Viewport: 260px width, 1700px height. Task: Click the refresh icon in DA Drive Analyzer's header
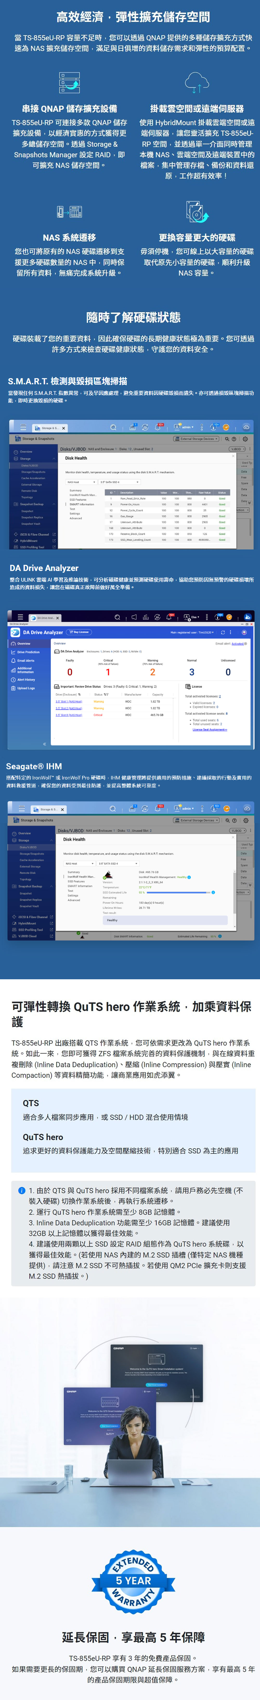(x=223, y=632)
